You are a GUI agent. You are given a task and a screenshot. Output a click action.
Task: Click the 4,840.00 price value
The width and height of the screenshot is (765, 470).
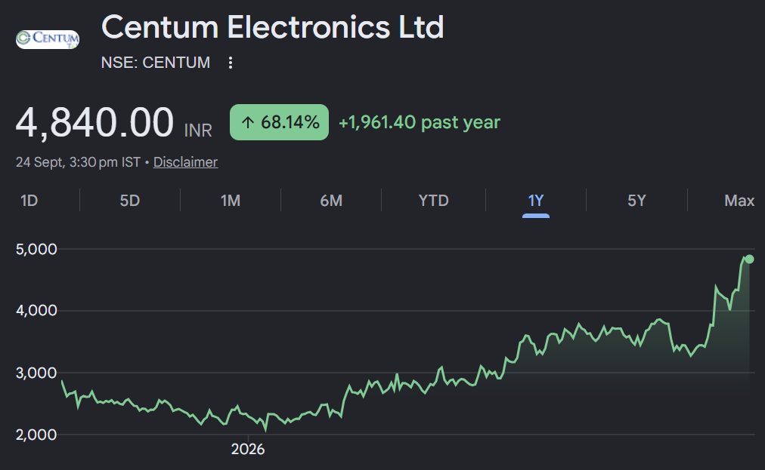coord(94,122)
